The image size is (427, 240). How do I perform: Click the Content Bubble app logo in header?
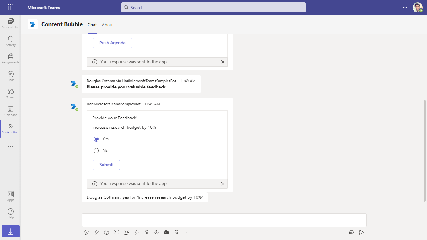(33, 24)
